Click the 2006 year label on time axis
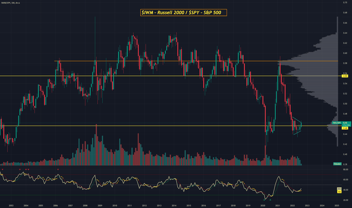The width and height of the screenshot is (352, 208). pyautogui.click(x=56, y=205)
